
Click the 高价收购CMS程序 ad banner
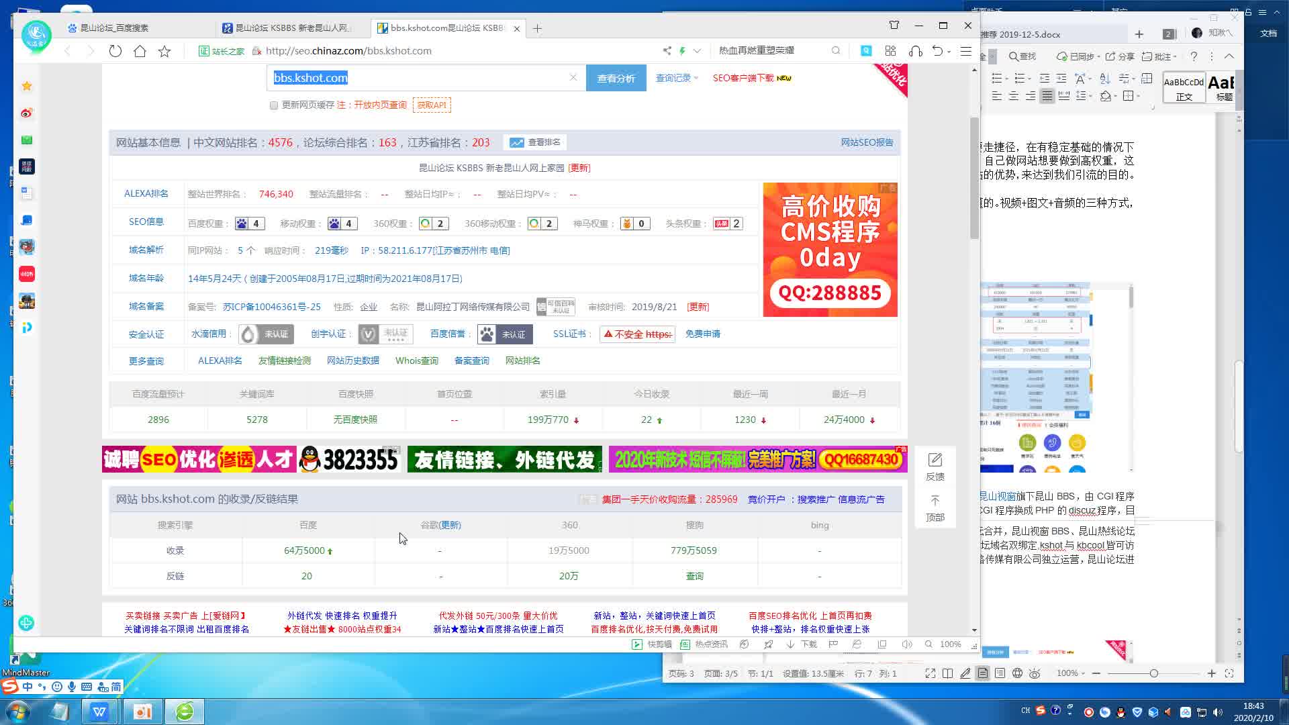click(830, 250)
